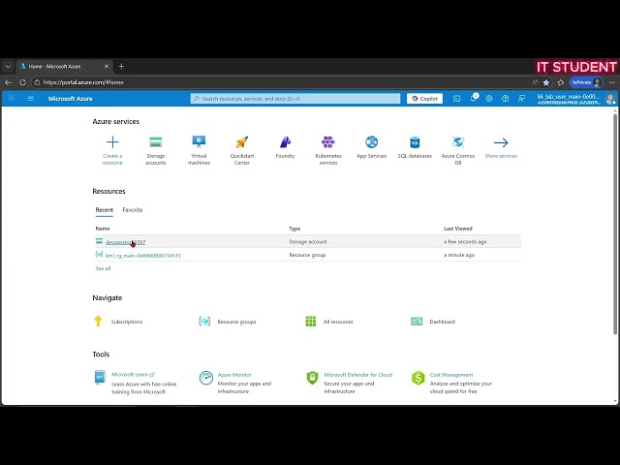Open Quickstart Center
Screen dimensions: 620x465
241,150
